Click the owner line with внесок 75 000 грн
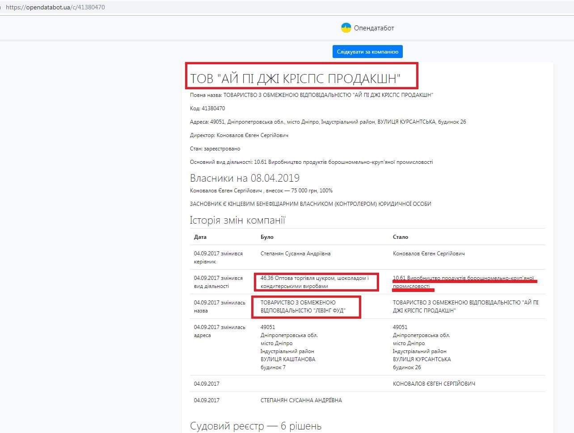 click(x=261, y=191)
